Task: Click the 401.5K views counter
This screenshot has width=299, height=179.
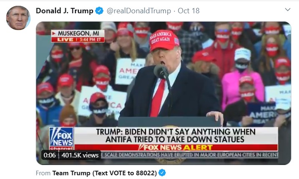Action: 80,155
